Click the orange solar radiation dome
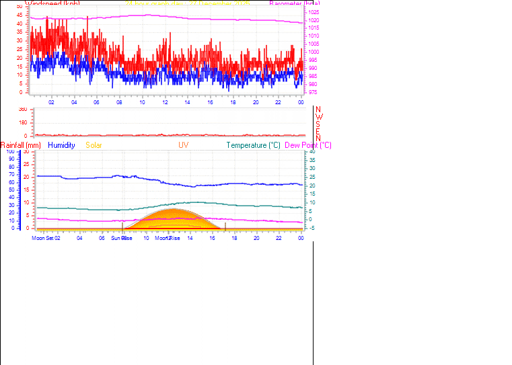Screen dimensions: 512x365 coord(175,220)
